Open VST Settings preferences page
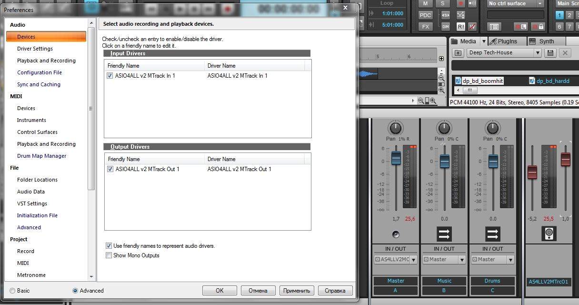The width and height of the screenshot is (579, 305). (32, 203)
